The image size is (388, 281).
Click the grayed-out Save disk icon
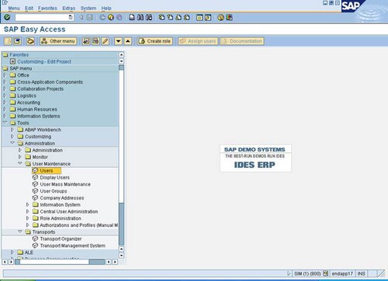[89, 17]
